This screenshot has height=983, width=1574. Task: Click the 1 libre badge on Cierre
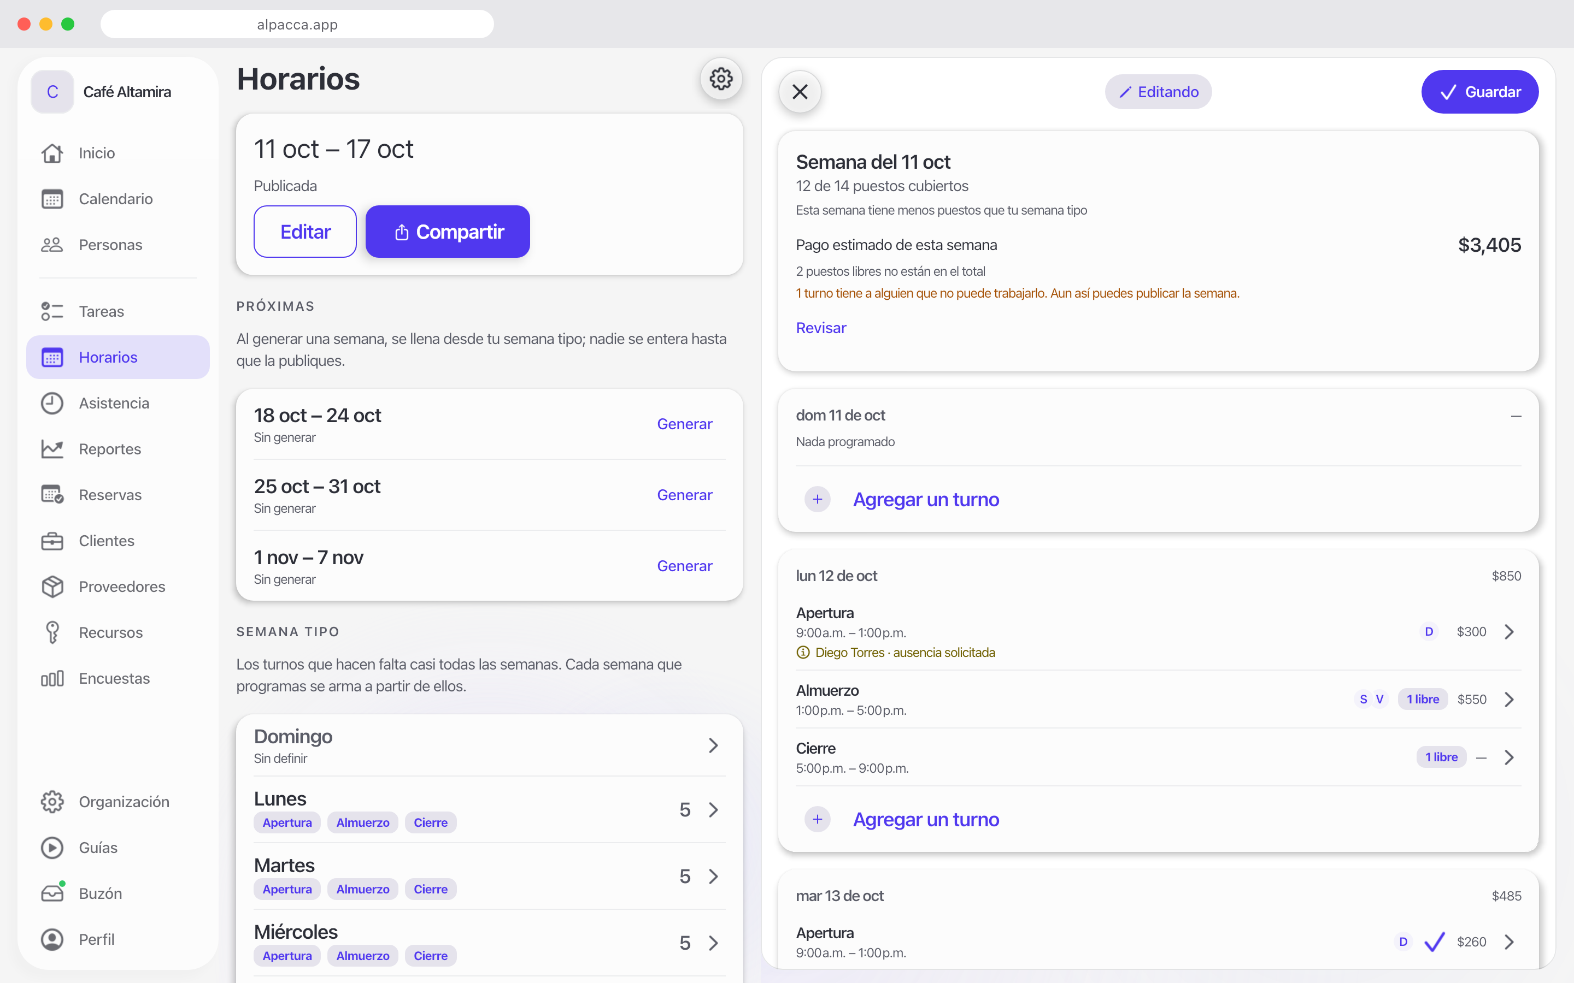click(x=1441, y=757)
